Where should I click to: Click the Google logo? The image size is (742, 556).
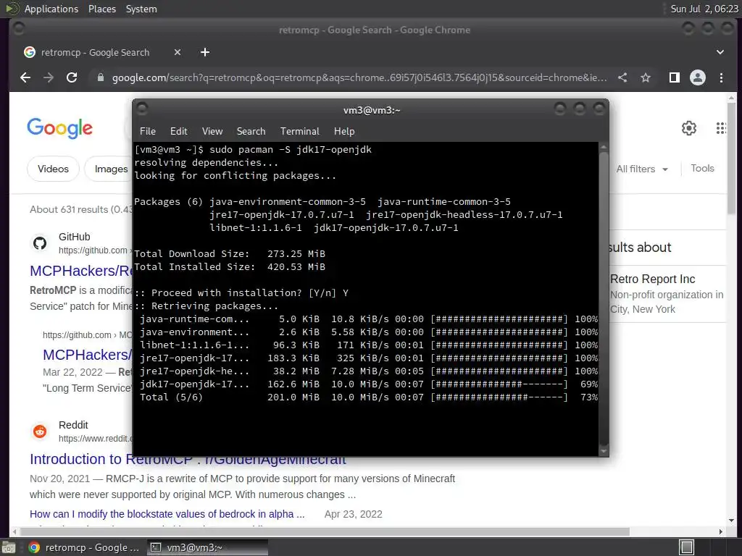[x=59, y=128]
